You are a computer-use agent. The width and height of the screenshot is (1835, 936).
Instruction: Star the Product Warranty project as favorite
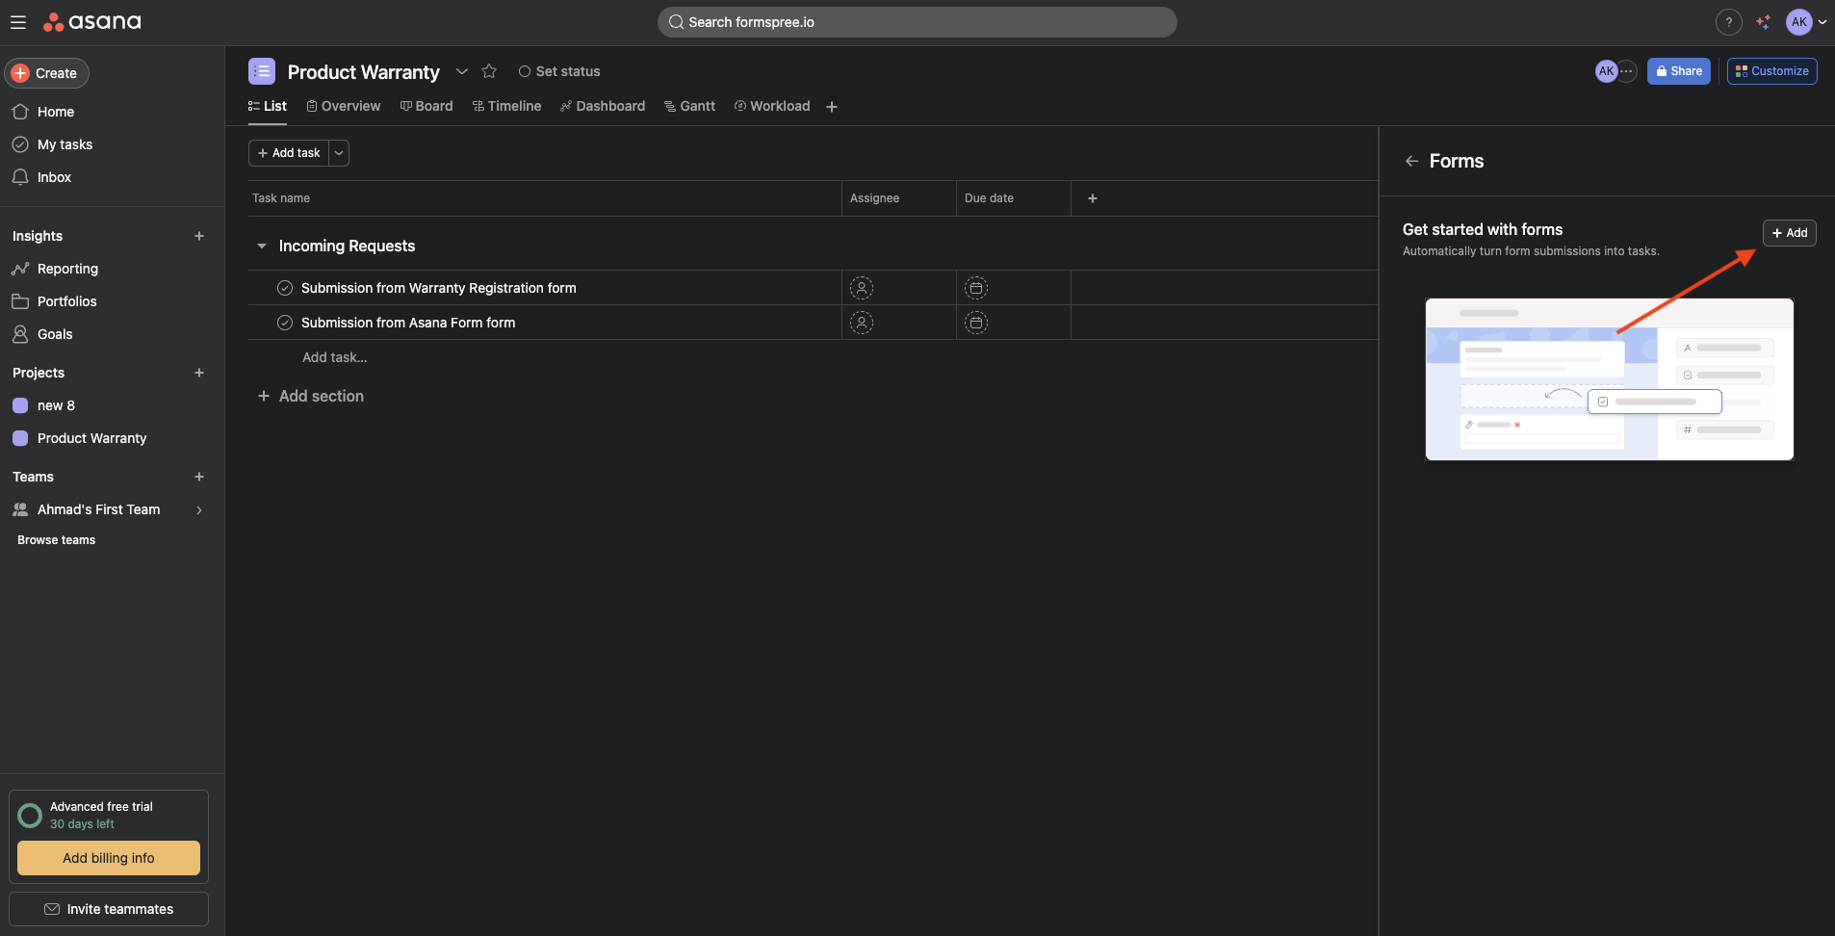coord(489,71)
